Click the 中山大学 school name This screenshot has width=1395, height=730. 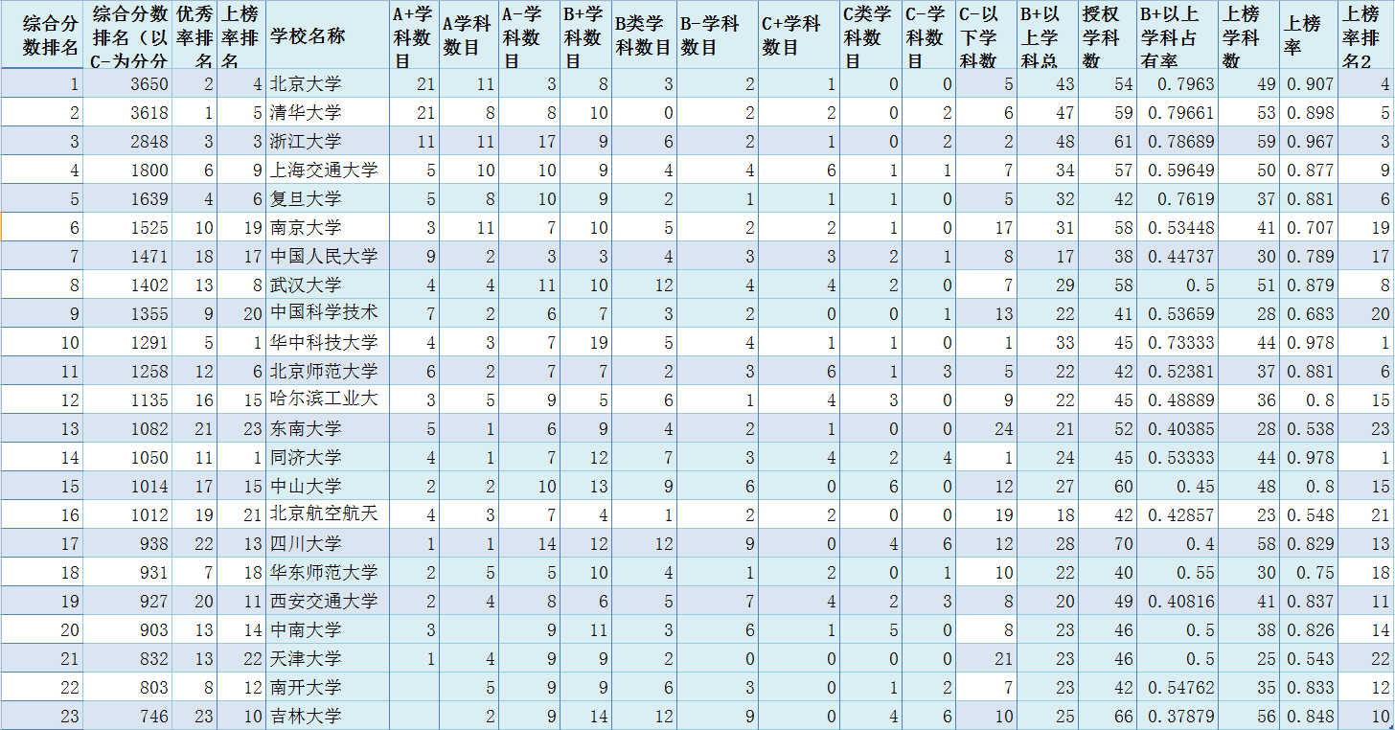point(328,486)
